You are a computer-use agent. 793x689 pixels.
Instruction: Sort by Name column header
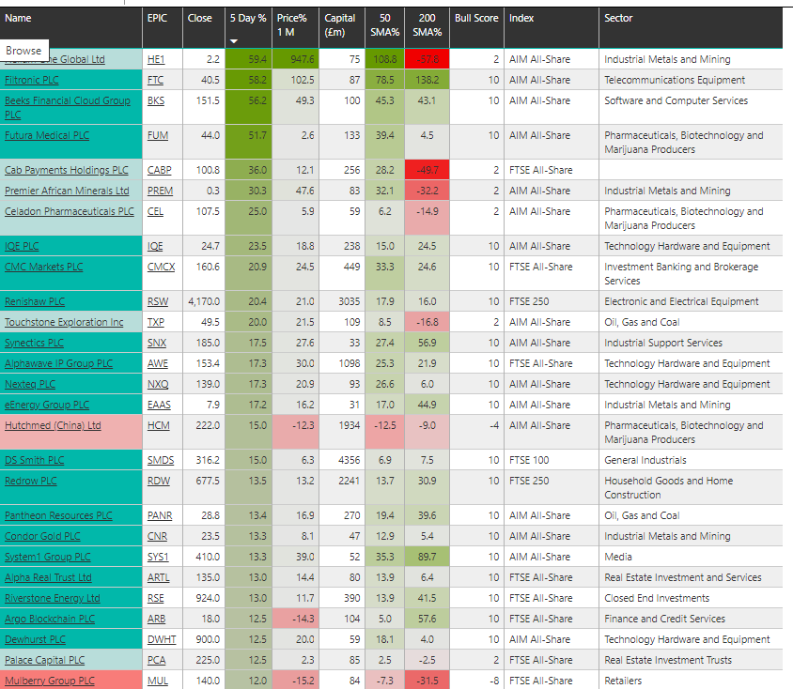(x=18, y=18)
